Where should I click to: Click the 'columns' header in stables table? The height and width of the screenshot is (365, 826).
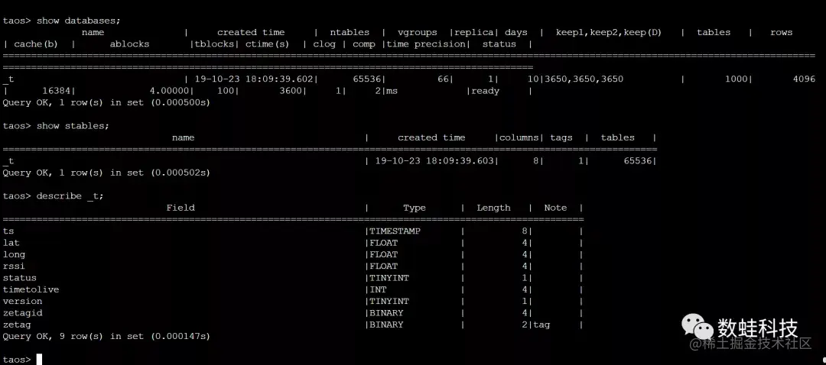(519, 137)
